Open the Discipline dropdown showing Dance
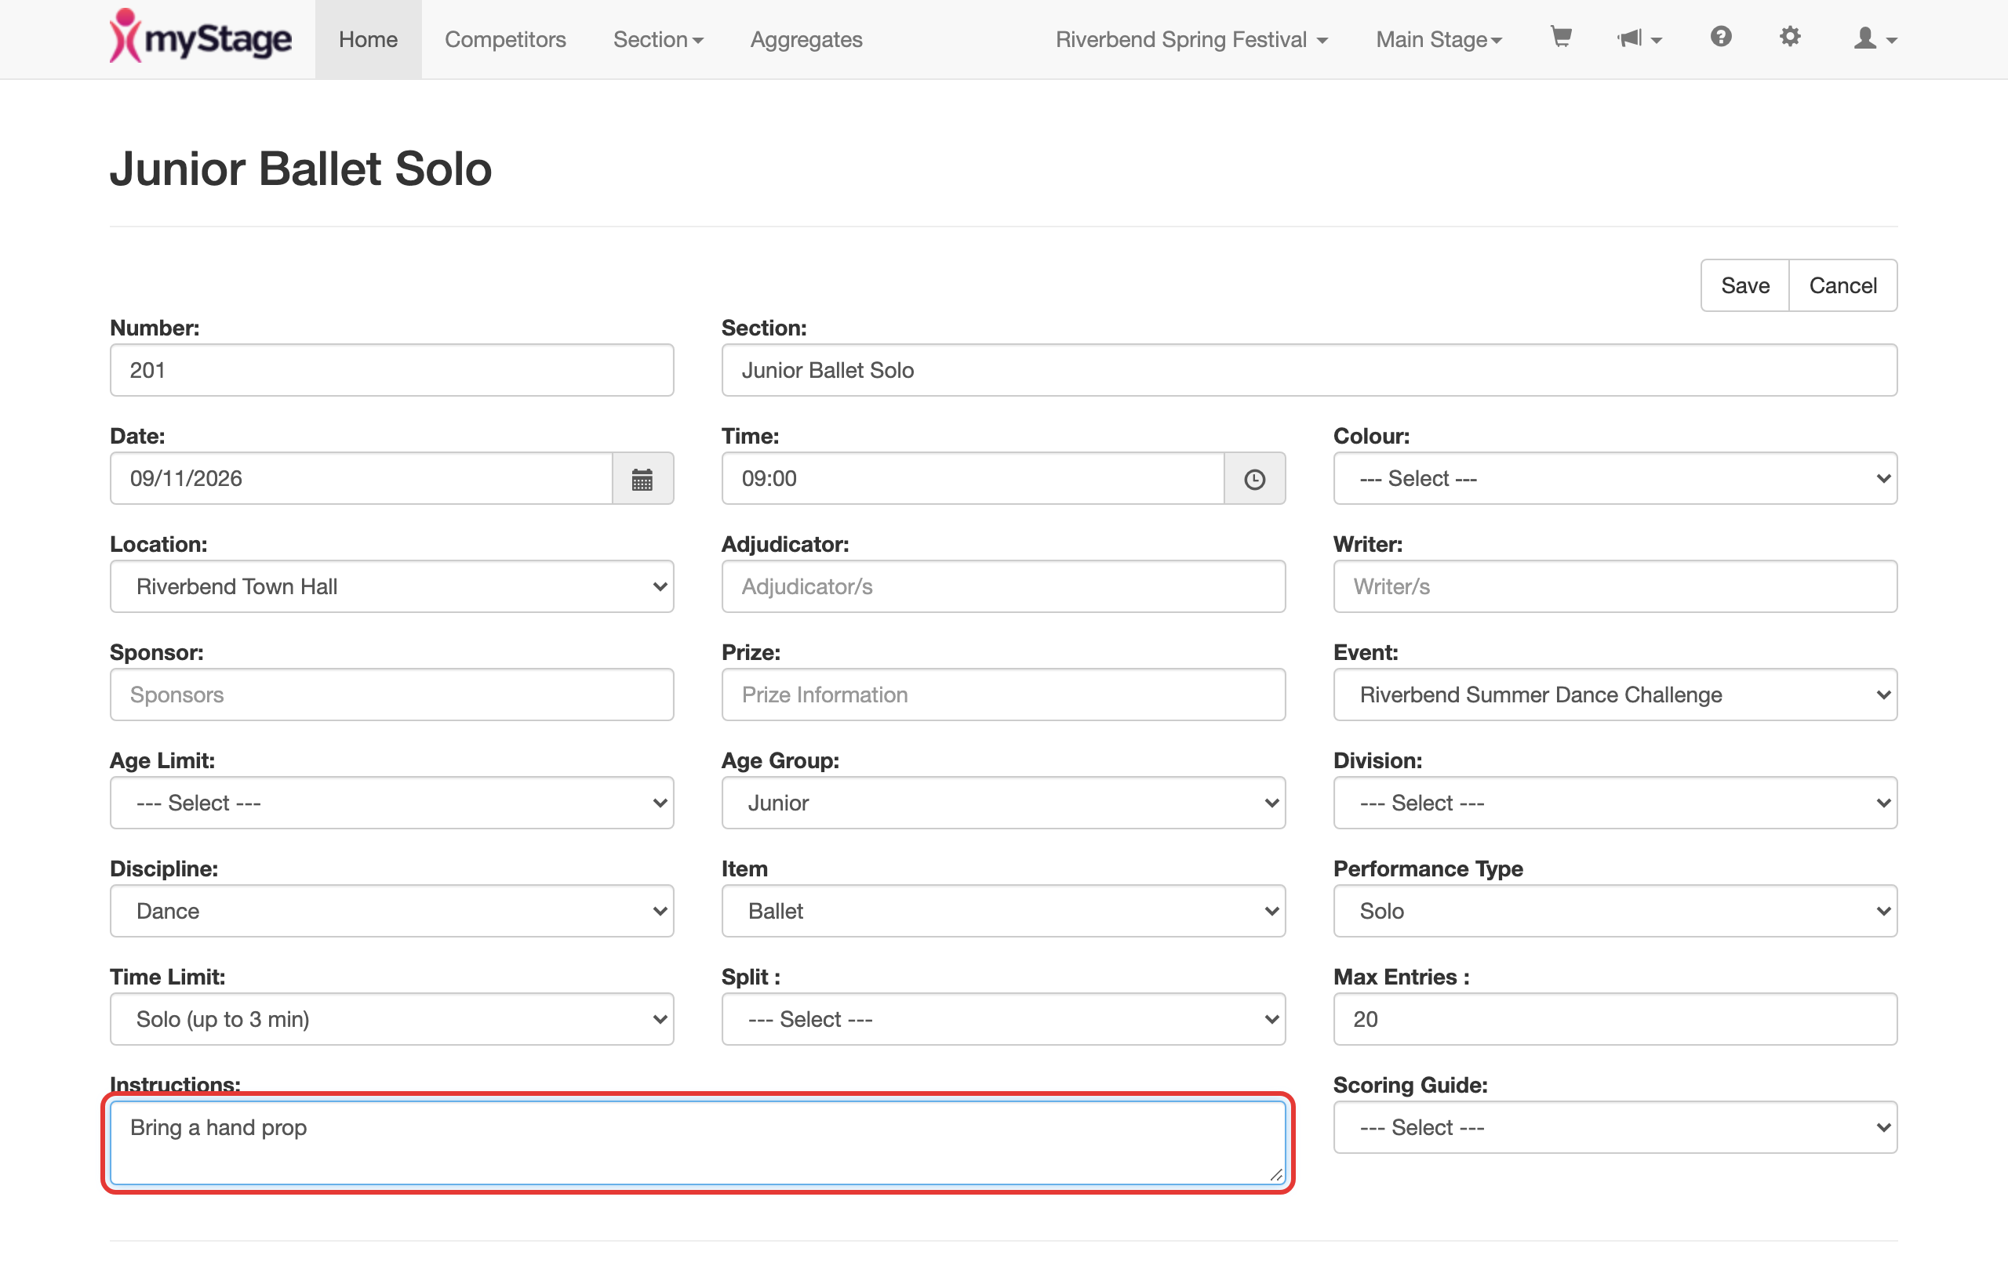The width and height of the screenshot is (2008, 1273). [392, 912]
